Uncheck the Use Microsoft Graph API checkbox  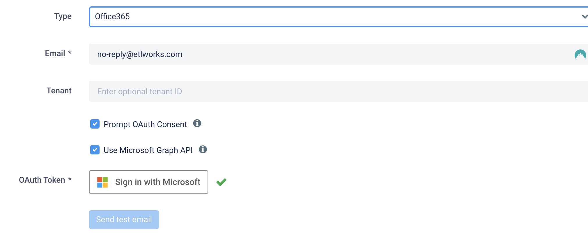click(x=95, y=150)
